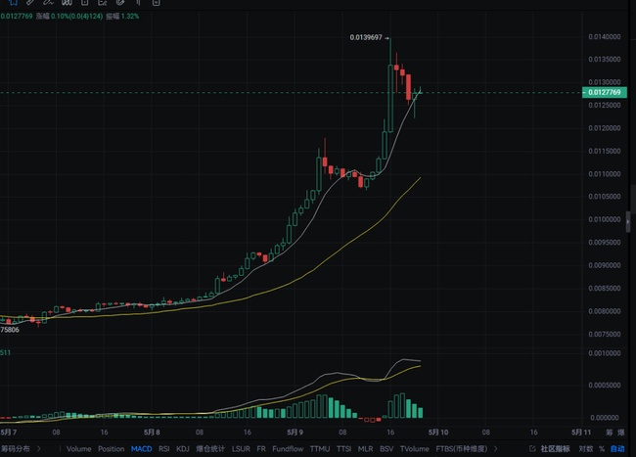Click the 5月 10 date label

click(x=438, y=433)
